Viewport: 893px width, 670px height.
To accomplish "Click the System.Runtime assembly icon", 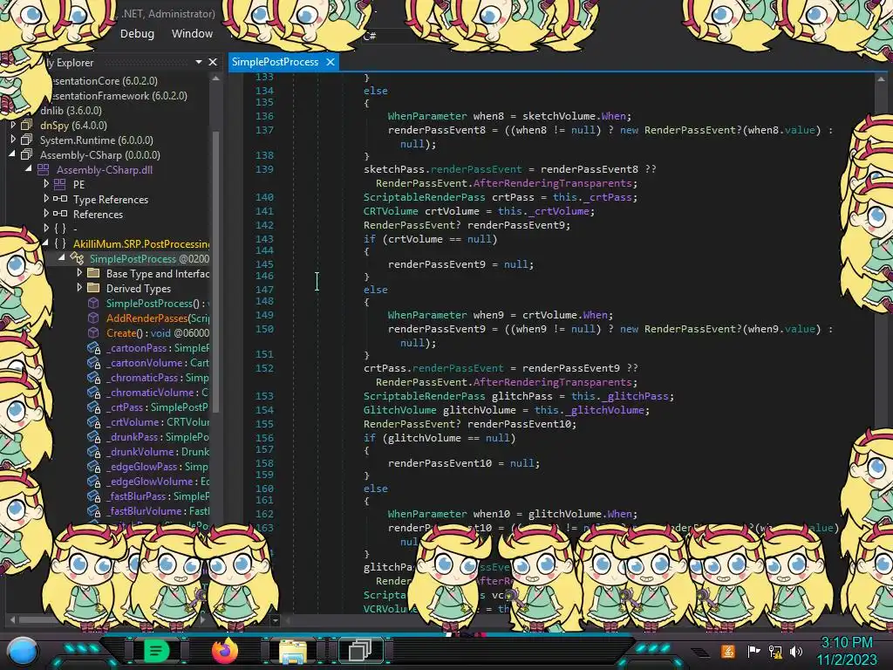I will 26,140.
